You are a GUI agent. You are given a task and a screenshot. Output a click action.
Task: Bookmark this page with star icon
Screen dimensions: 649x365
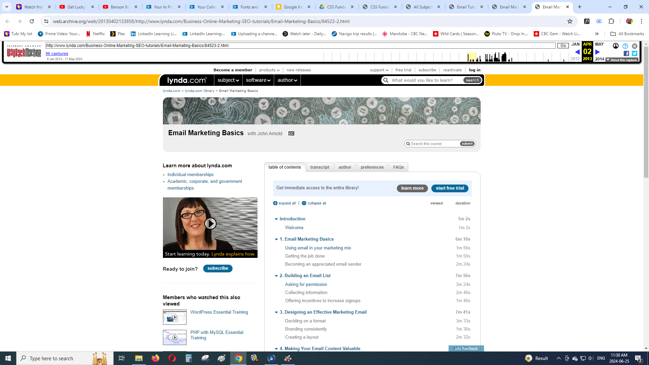click(x=570, y=21)
